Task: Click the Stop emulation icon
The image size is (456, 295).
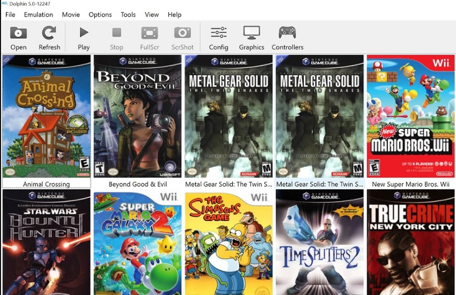Action: (116, 33)
